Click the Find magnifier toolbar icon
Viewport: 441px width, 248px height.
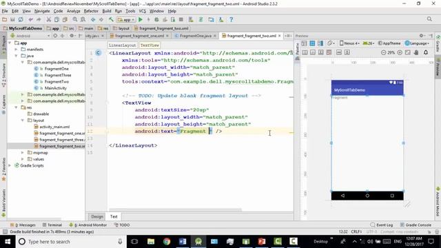(x=75, y=20)
